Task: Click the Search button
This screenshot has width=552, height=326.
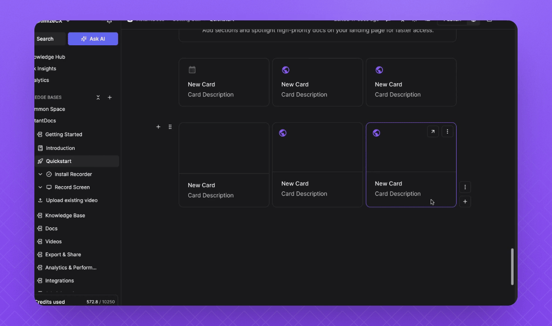Action: [50, 39]
